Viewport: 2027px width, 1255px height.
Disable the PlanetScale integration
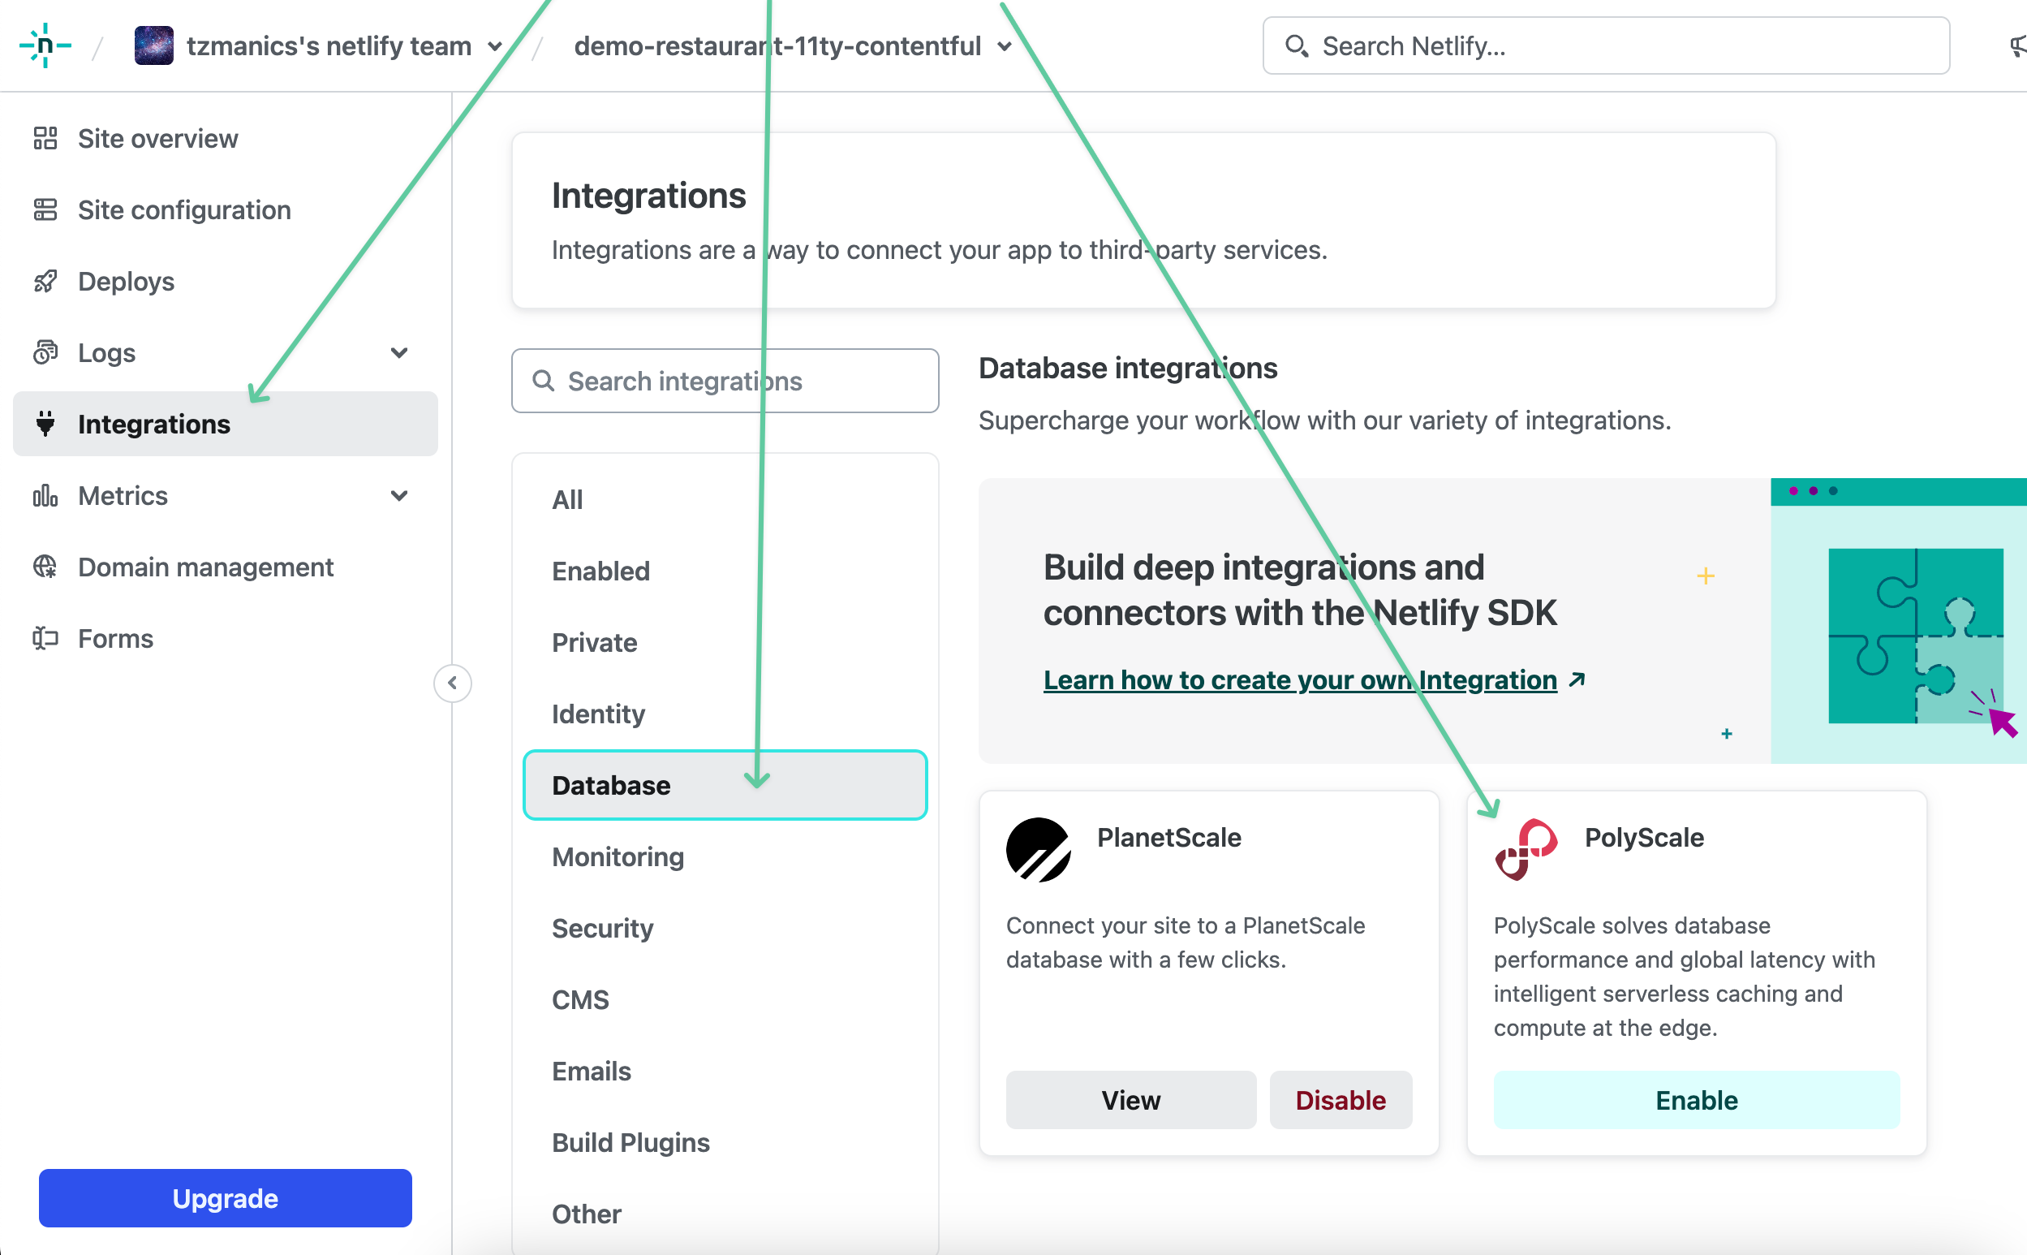[1339, 1100]
